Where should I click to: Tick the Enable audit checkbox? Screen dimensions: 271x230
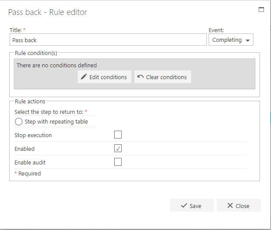tap(118, 162)
